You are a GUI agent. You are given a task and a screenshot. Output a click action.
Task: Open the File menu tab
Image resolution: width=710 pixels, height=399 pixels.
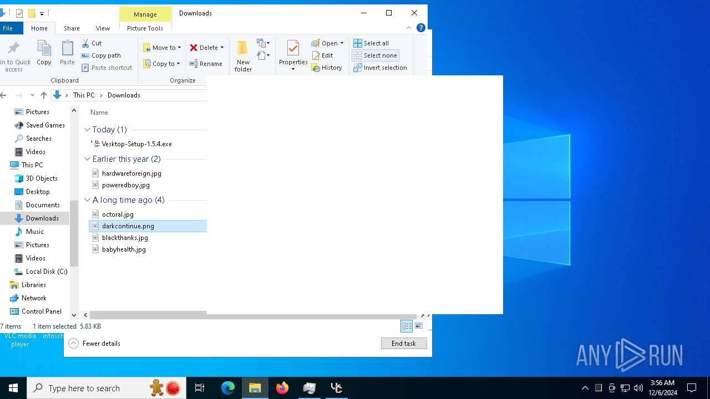[8, 28]
